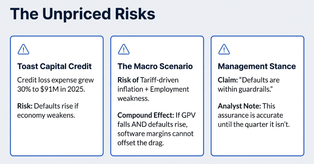Click the quote Defaults are within guardrails
Screen dimensions: 314x164
pyautogui.click(x=249, y=85)
